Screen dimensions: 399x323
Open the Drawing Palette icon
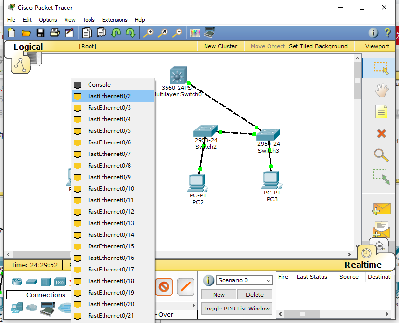coord(195,33)
